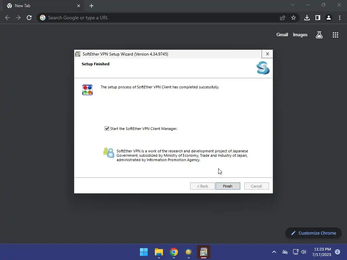The height and width of the screenshot is (260, 347).
Task: Go back in Chrome
Action: tap(7, 18)
